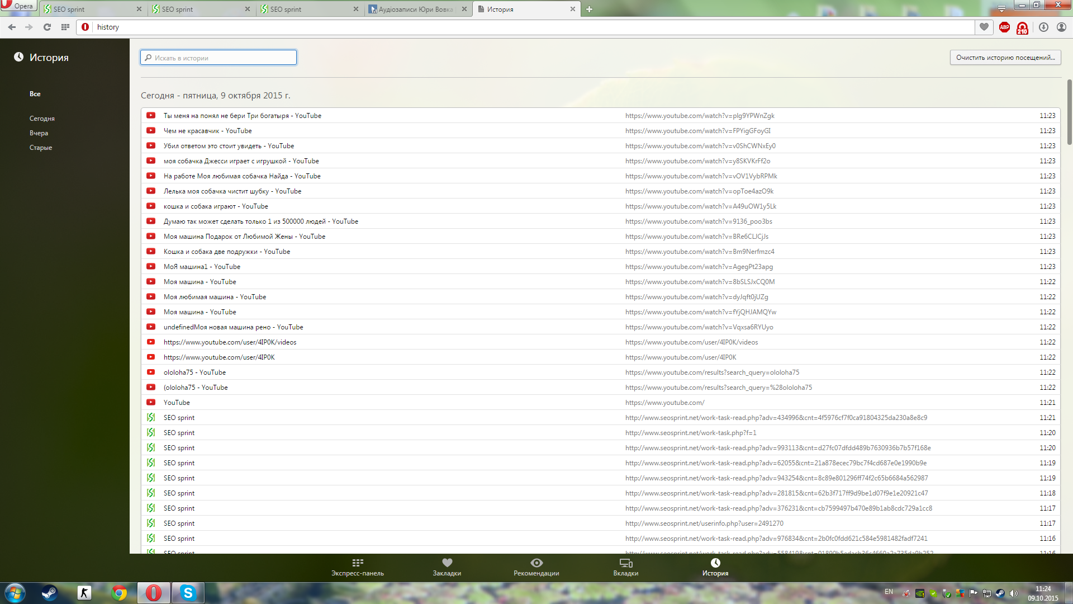1073x604 pixels.
Task: Open entry Думаю так может сделать только 1 из 500000
Action: click(261, 221)
